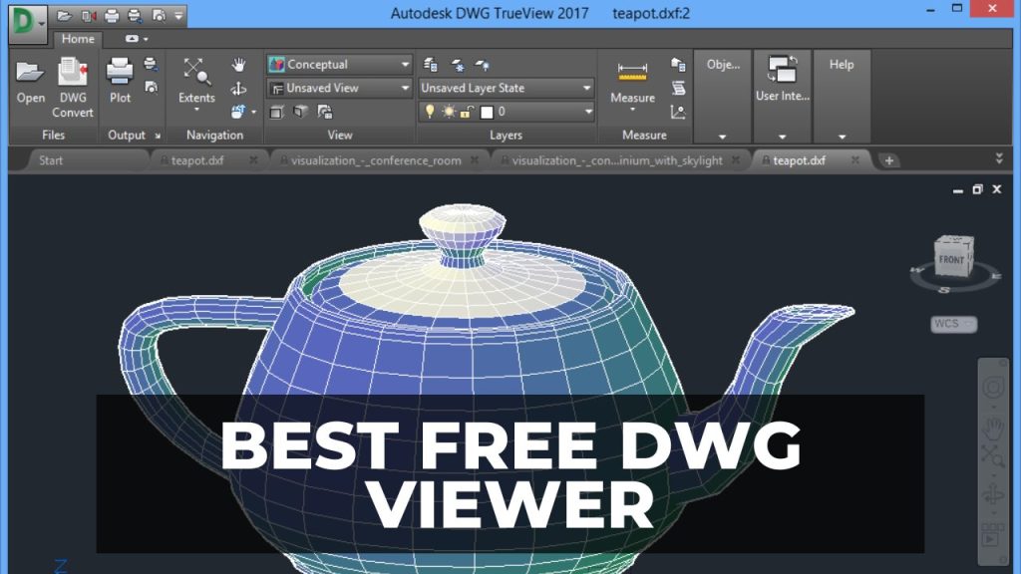Click the white layer color swatch
Image resolution: width=1021 pixels, height=574 pixels.
[487, 112]
